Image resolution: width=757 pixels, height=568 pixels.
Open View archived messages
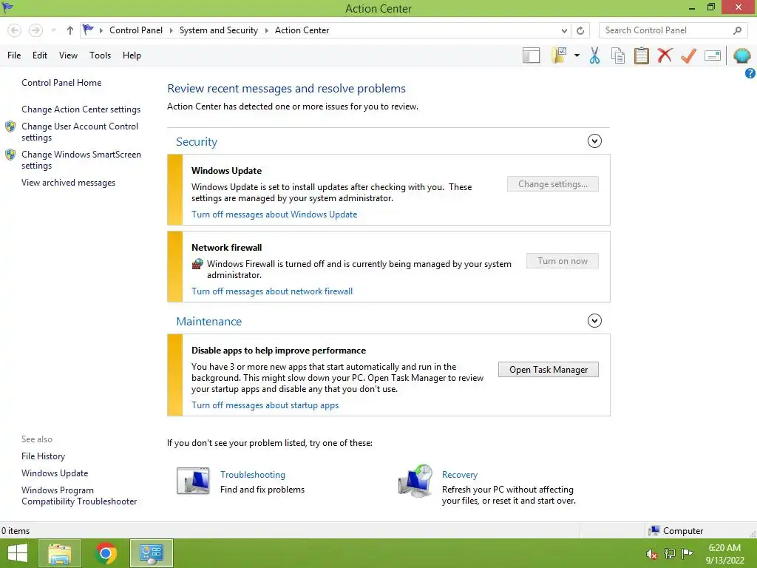click(69, 183)
